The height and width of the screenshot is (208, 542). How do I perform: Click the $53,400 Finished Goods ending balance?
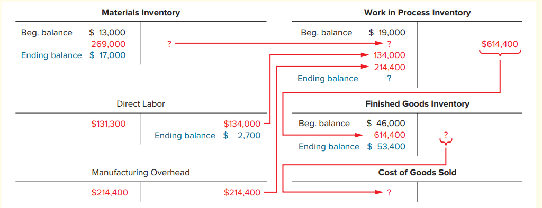[x=386, y=147]
